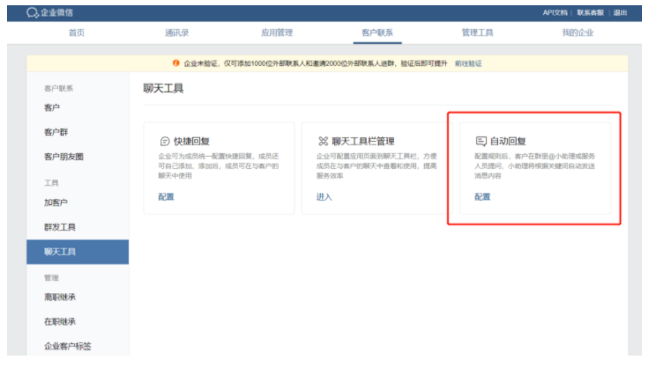Go to the 管理工具 tab
This screenshot has height=367, width=649.
click(x=477, y=33)
